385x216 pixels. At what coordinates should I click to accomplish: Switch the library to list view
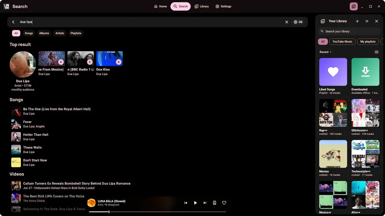pos(377,52)
